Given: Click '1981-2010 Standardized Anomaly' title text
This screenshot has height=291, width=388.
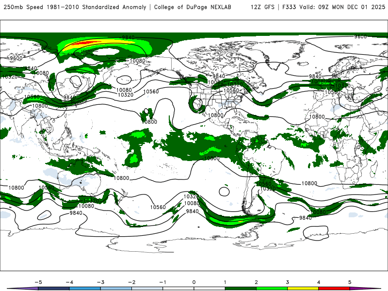Looking at the screenshot, I should [x=97, y=7].
